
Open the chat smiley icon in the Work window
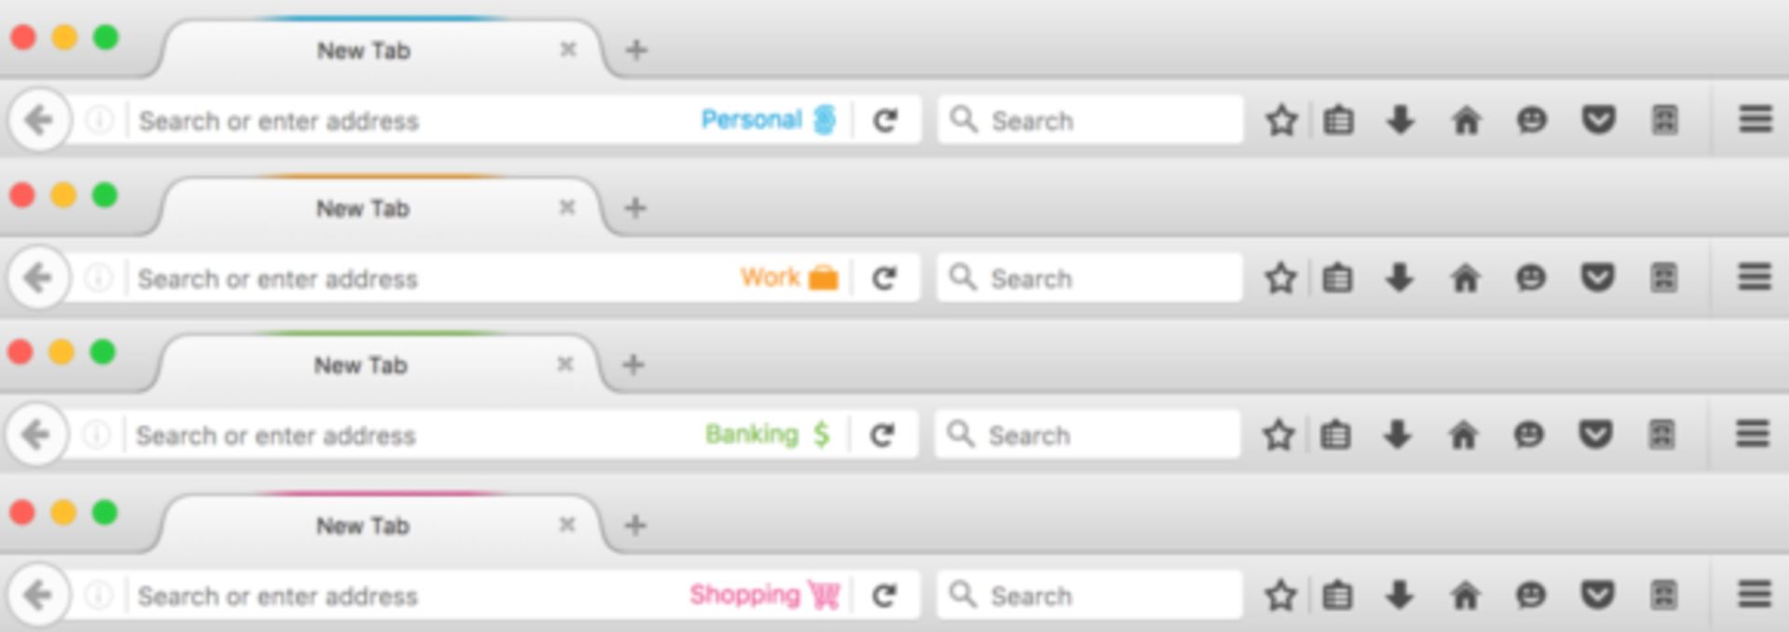pos(1531,277)
